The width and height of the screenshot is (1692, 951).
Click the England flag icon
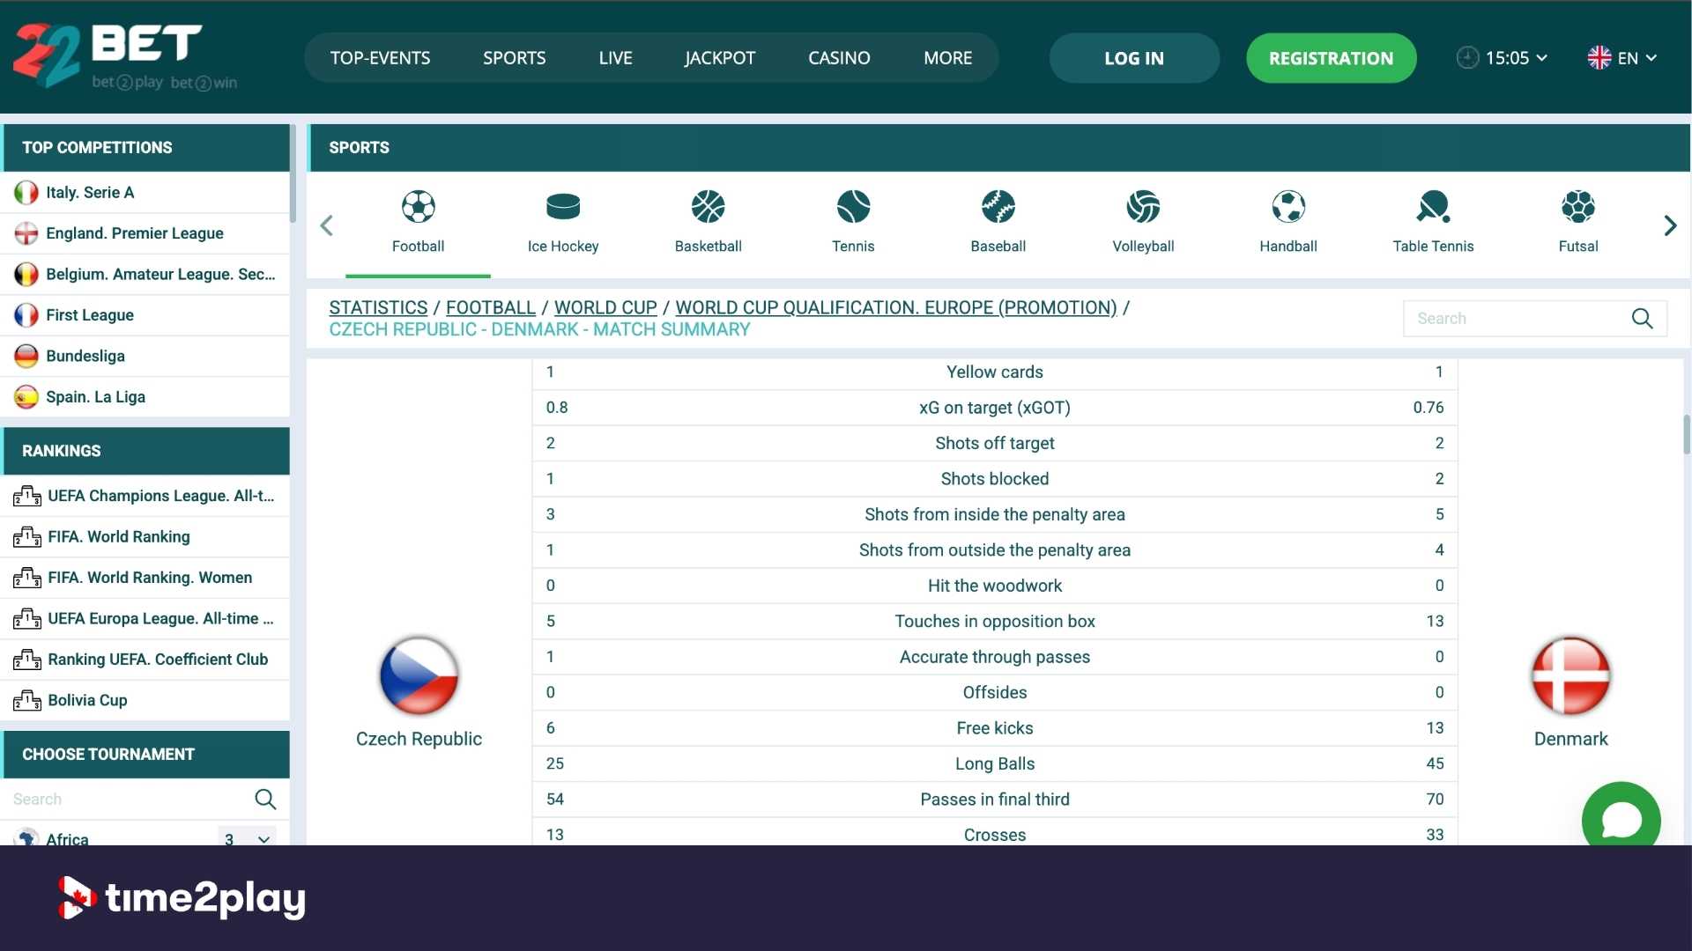pos(26,233)
